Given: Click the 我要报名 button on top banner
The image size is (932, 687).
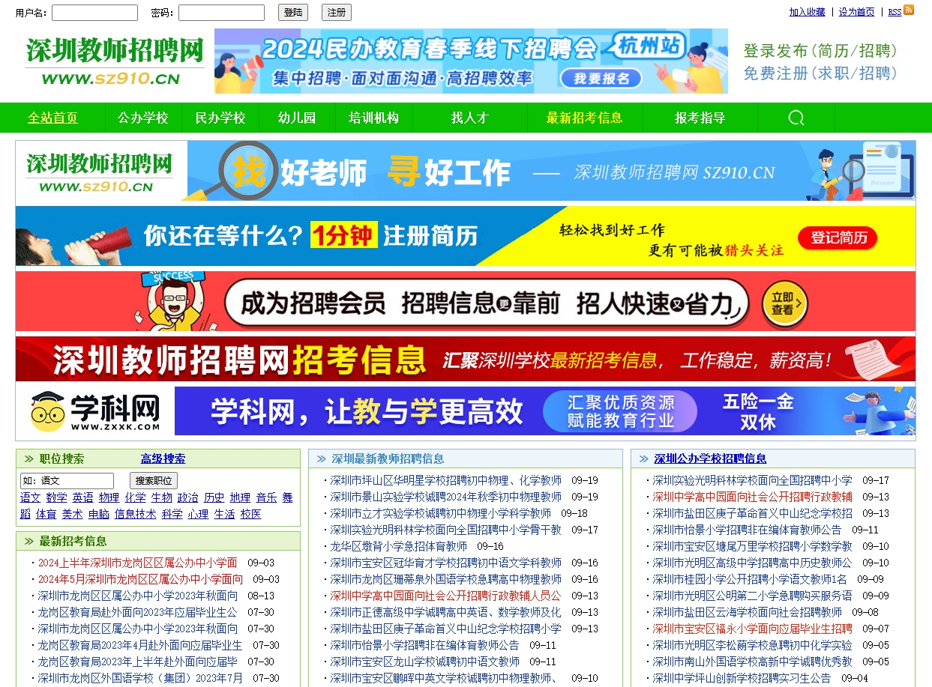Looking at the screenshot, I should click(x=601, y=77).
